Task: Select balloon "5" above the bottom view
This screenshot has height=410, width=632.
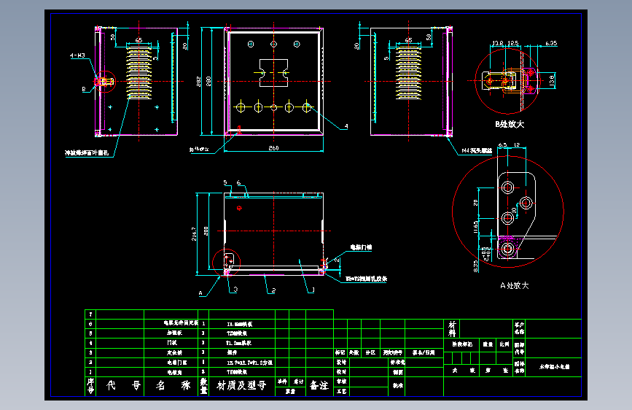Action: [225, 183]
